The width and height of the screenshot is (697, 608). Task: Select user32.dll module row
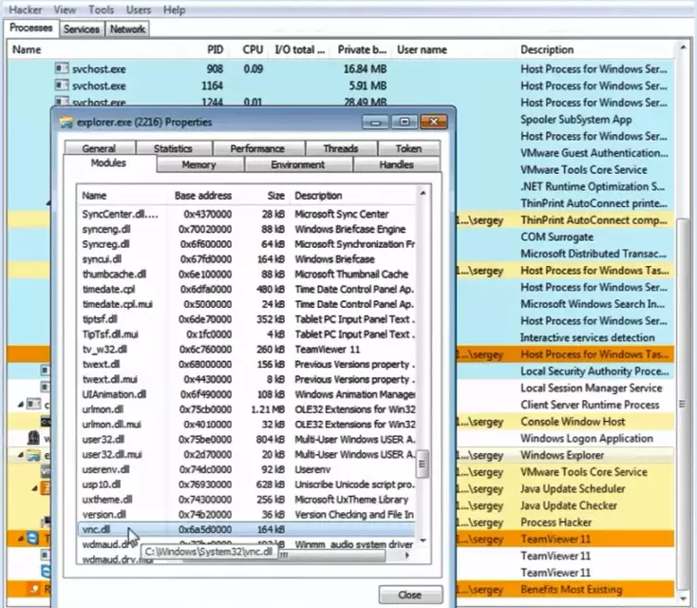tap(246, 440)
